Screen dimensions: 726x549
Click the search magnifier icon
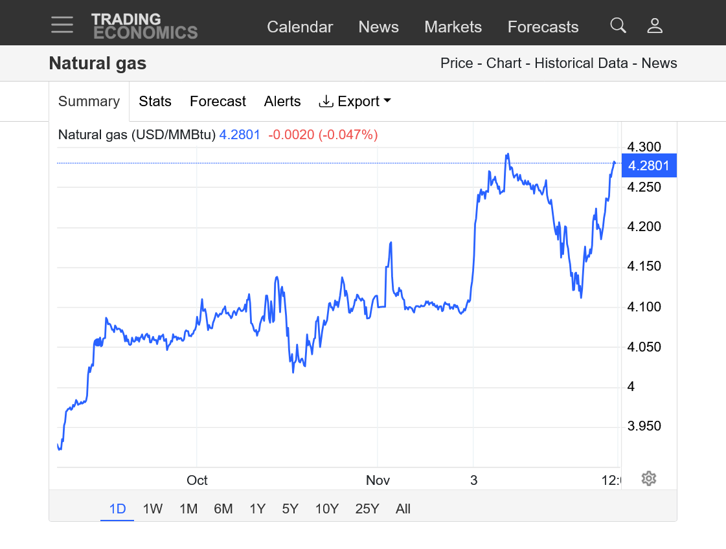(618, 25)
